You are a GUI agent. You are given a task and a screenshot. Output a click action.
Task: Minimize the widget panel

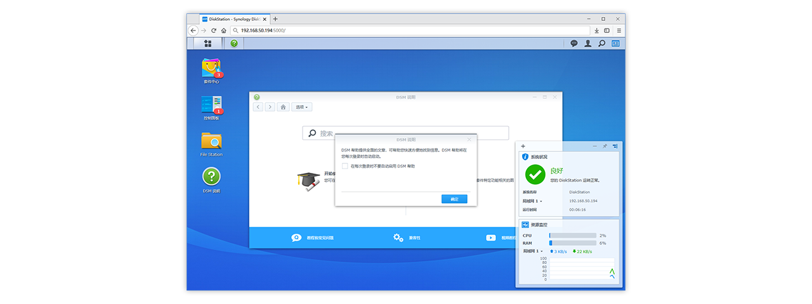click(x=594, y=146)
